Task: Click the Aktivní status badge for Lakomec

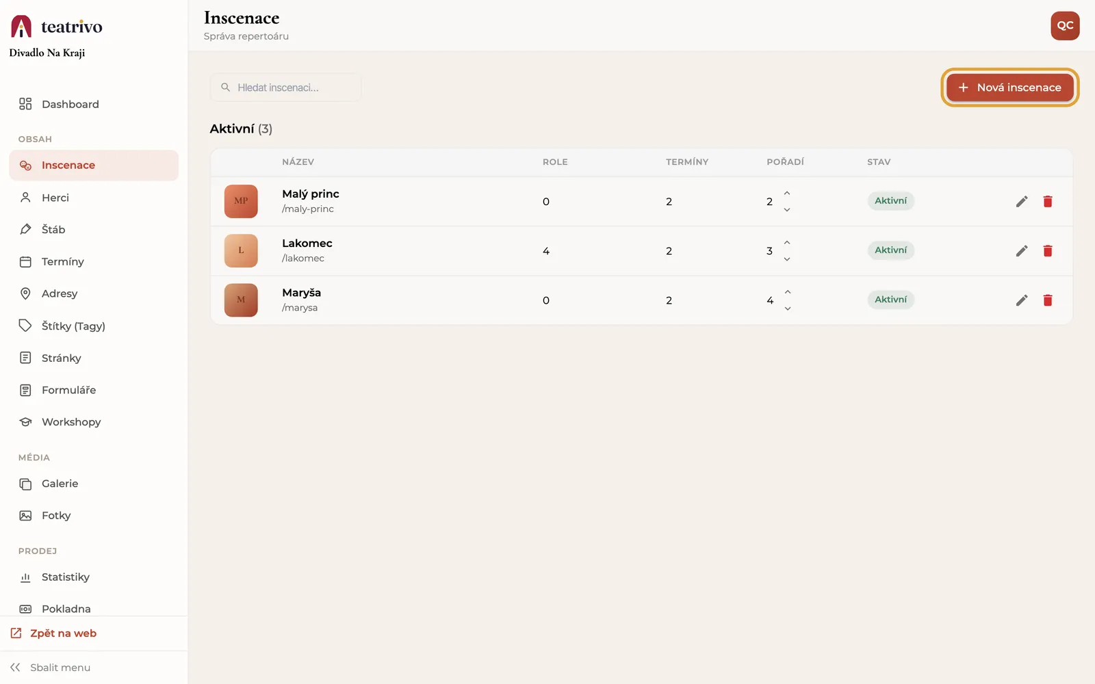Action: pyautogui.click(x=890, y=250)
